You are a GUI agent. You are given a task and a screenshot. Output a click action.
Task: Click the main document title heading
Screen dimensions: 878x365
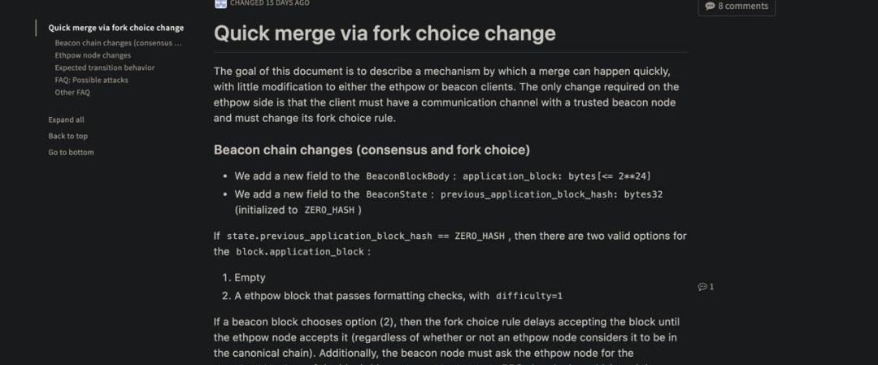[385, 33]
